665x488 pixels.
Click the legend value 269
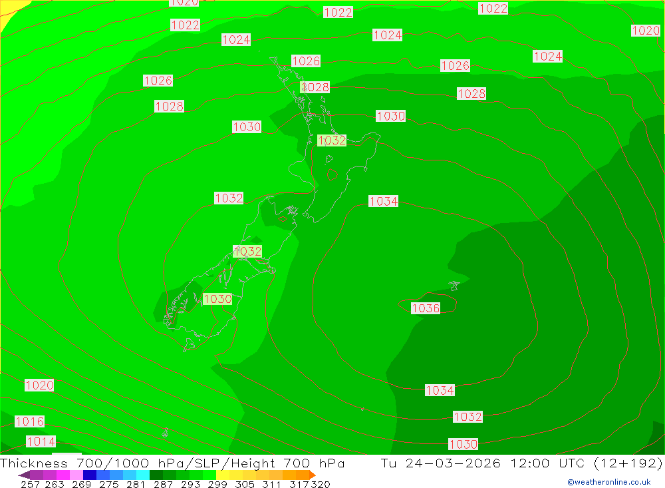[81, 484]
